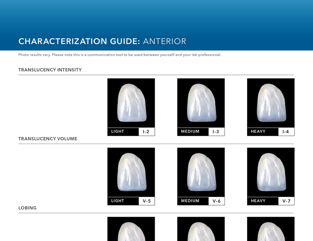The height and width of the screenshot is (241, 313).
Task: Select the I-3 code label
Action: pyautogui.click(x=216, y=132)
